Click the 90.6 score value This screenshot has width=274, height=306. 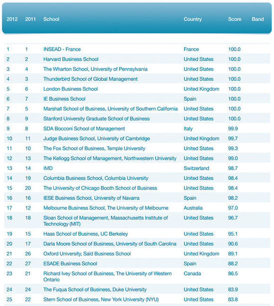click(x=233, y=244)
